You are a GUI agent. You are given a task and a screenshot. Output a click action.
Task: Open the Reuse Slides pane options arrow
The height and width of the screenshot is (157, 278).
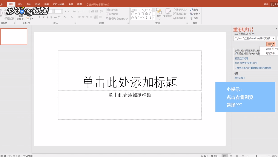[x=276, y=29]
